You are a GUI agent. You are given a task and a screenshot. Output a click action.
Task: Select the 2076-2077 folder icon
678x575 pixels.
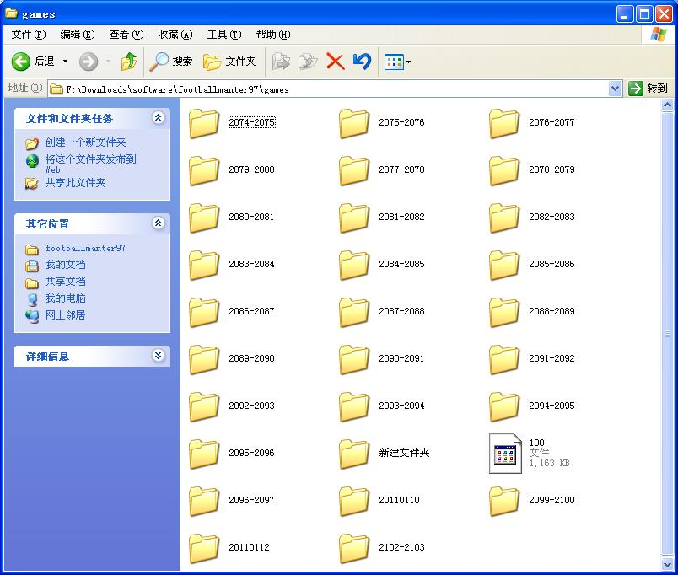(504, 123)
